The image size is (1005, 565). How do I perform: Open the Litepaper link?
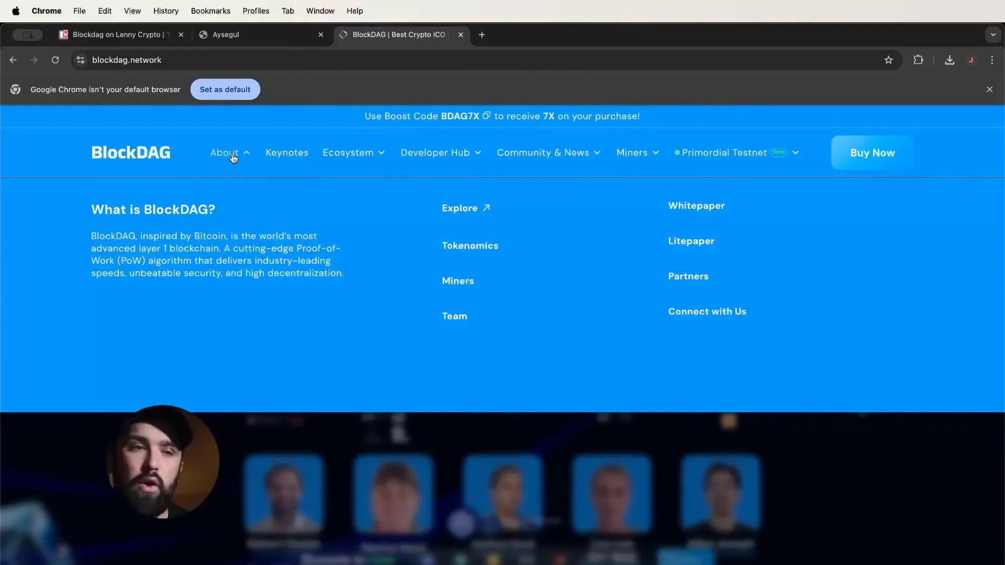[x=691, y=241]
